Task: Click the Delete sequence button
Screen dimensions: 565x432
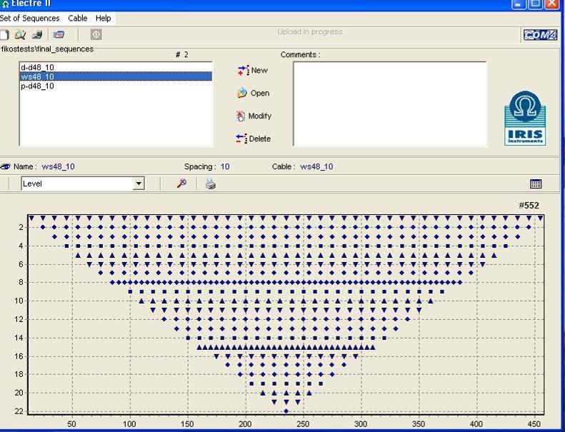Action: pos(254,139)
